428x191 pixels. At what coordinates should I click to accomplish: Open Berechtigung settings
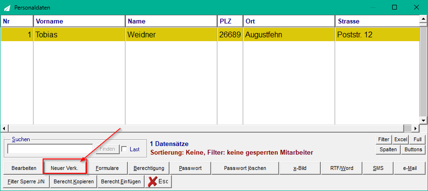[x=149, y=168]
